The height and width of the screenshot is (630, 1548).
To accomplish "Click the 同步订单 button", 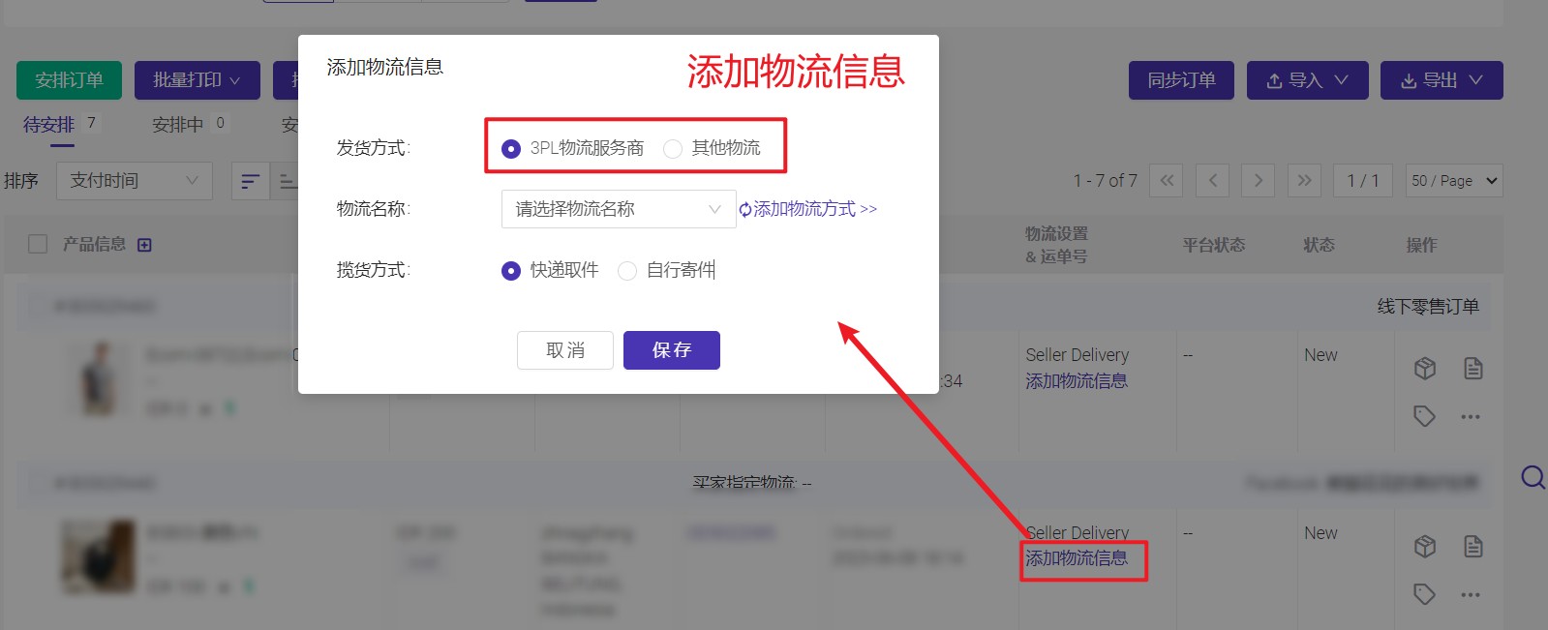I will tap(1180, 80).
